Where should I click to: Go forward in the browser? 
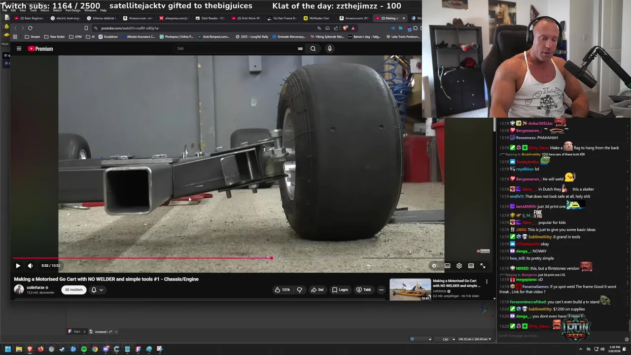(x=22, y=28)
